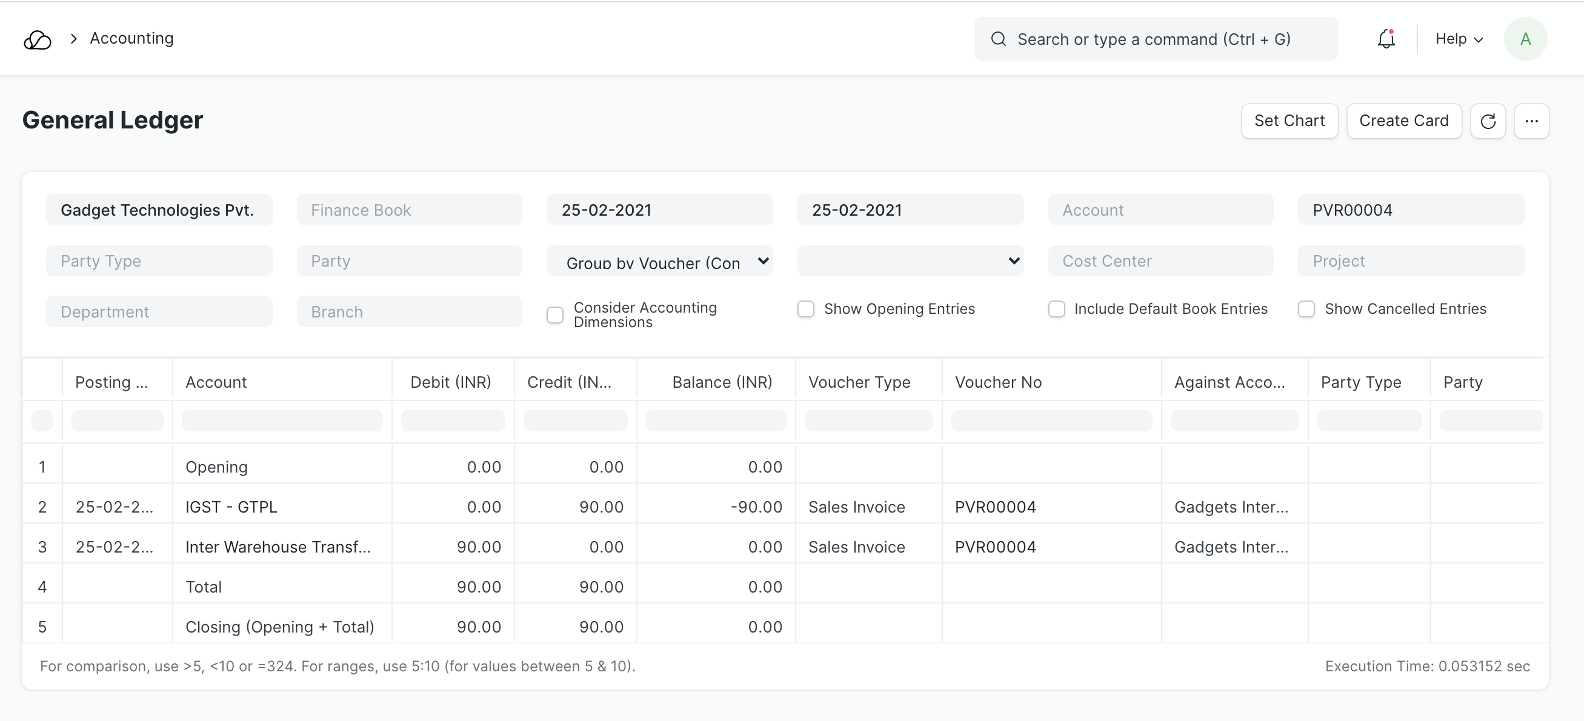
Task: Open the Group by Voucher dropdown
Action: tap(659, 261)
